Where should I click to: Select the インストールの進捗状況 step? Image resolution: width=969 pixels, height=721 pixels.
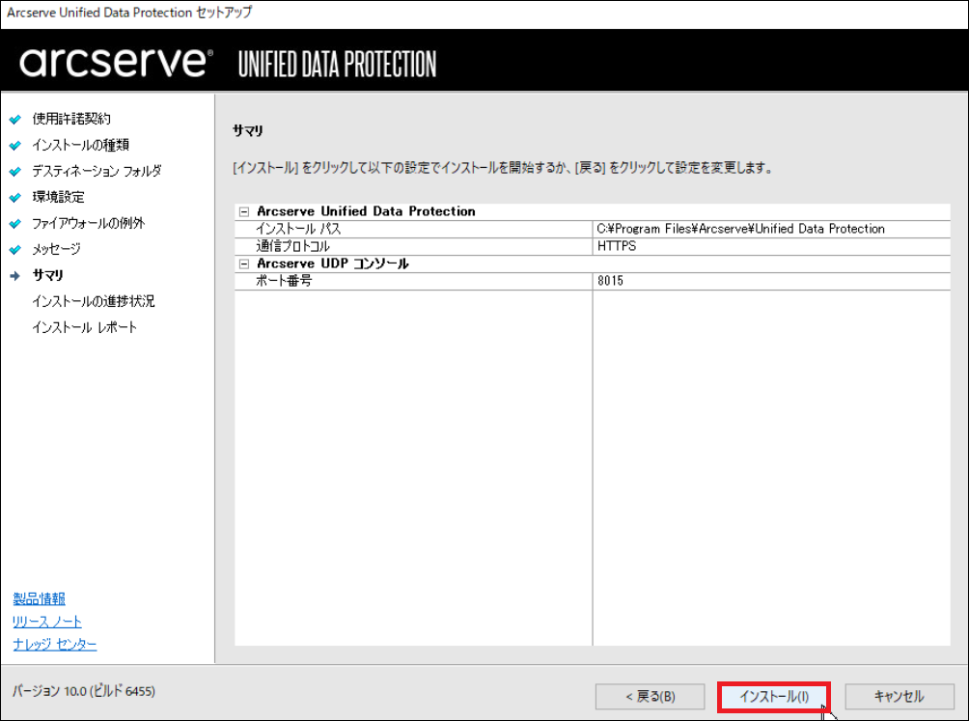pyautogui.click(x=93, y=301)
